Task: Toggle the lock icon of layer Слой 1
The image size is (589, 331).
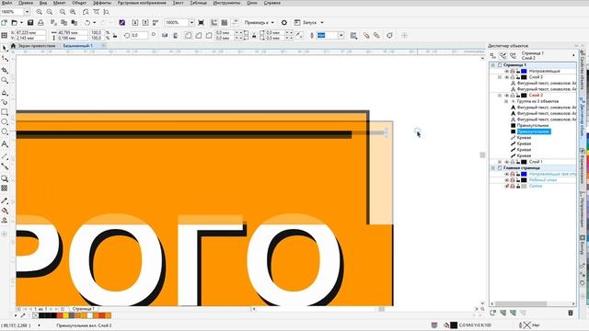Action: coord(517,162)
